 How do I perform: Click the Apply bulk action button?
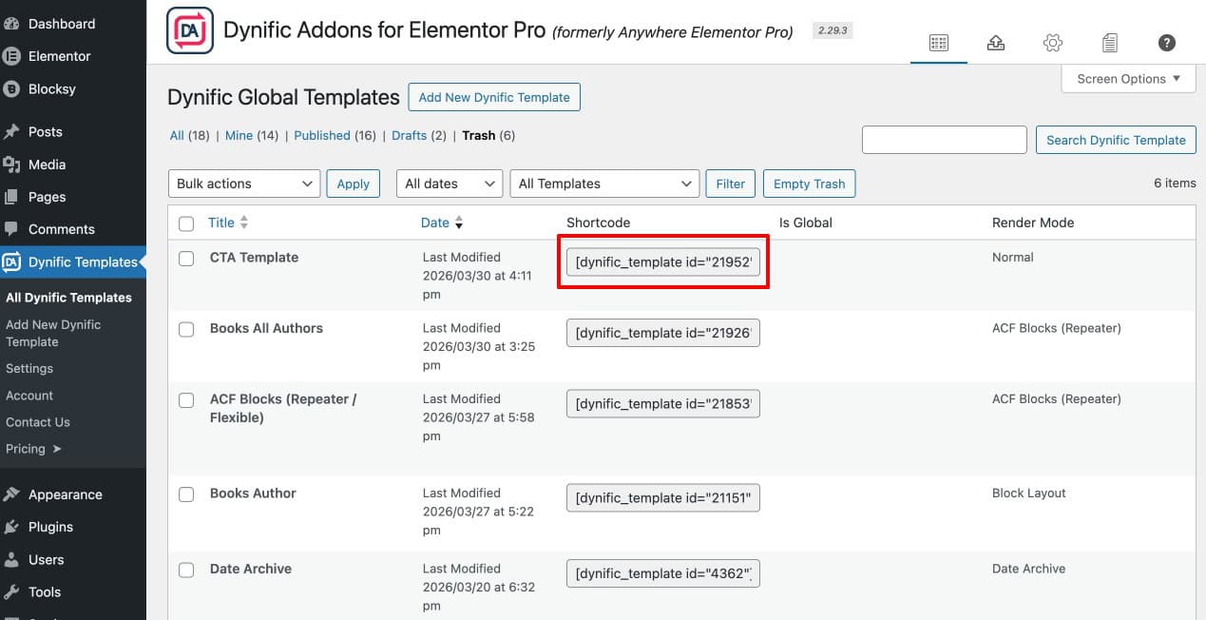[x=354, y=184]
